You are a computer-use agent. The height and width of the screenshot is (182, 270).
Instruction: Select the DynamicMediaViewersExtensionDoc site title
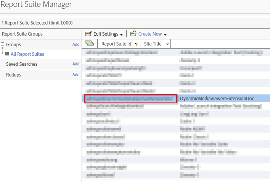pyautogui.click(x=217, y=98)
